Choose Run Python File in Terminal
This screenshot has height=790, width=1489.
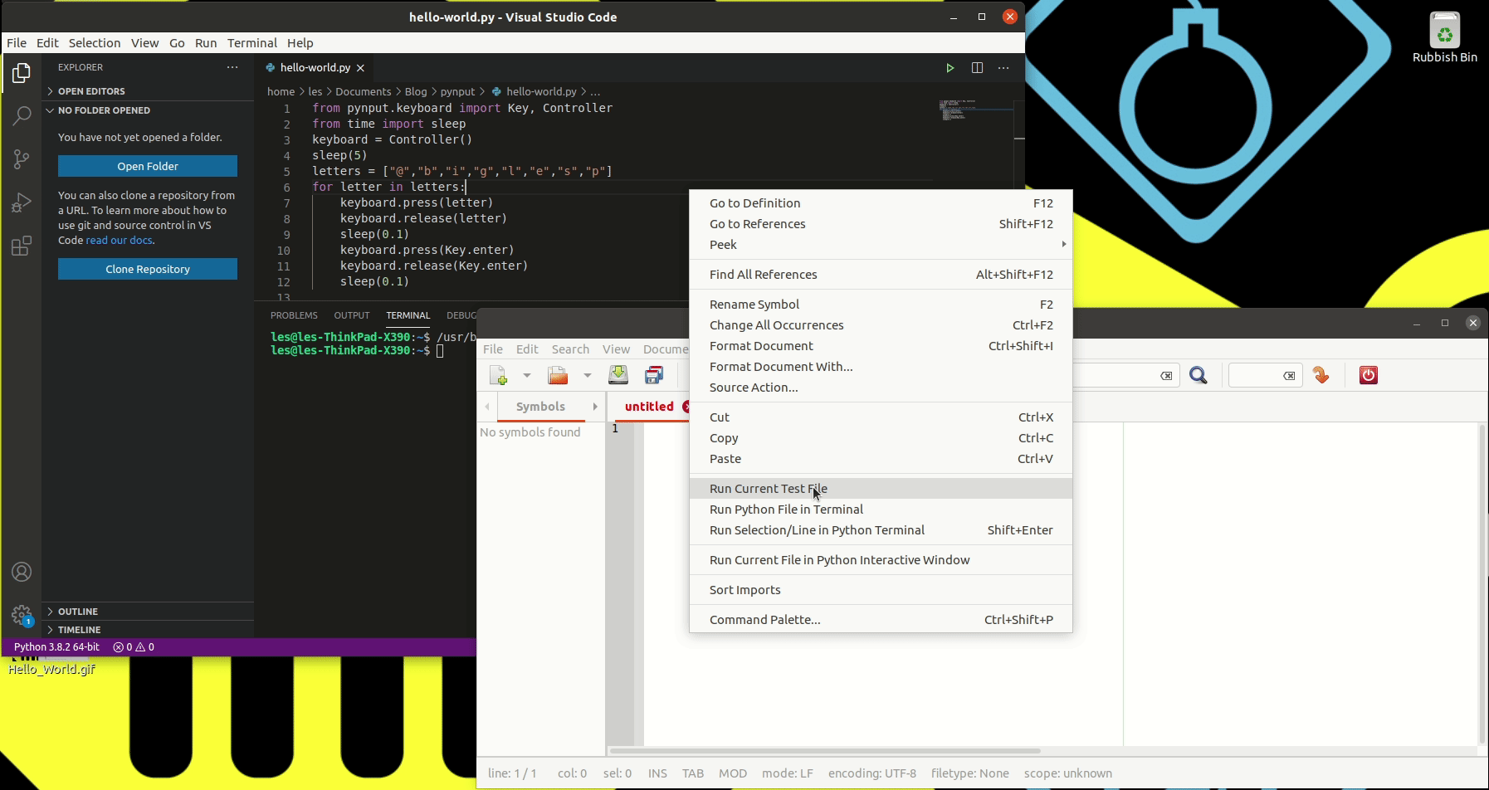click(881, 510)
